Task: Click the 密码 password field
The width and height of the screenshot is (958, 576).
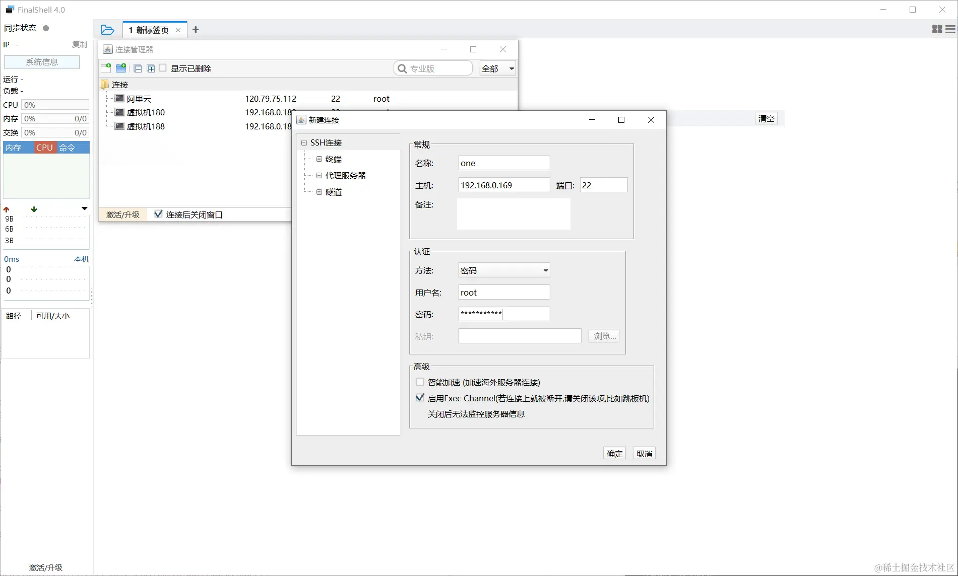Action: click(504, 314)
